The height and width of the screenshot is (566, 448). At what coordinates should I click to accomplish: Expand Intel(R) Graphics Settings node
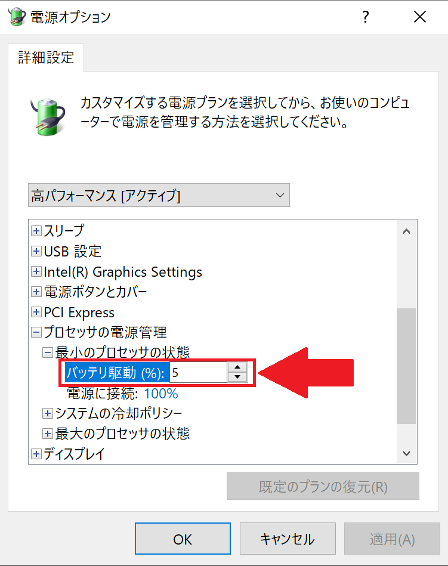coord(36,271)
